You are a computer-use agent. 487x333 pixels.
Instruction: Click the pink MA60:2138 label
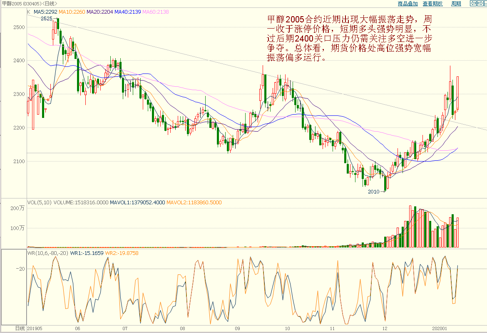156,12
